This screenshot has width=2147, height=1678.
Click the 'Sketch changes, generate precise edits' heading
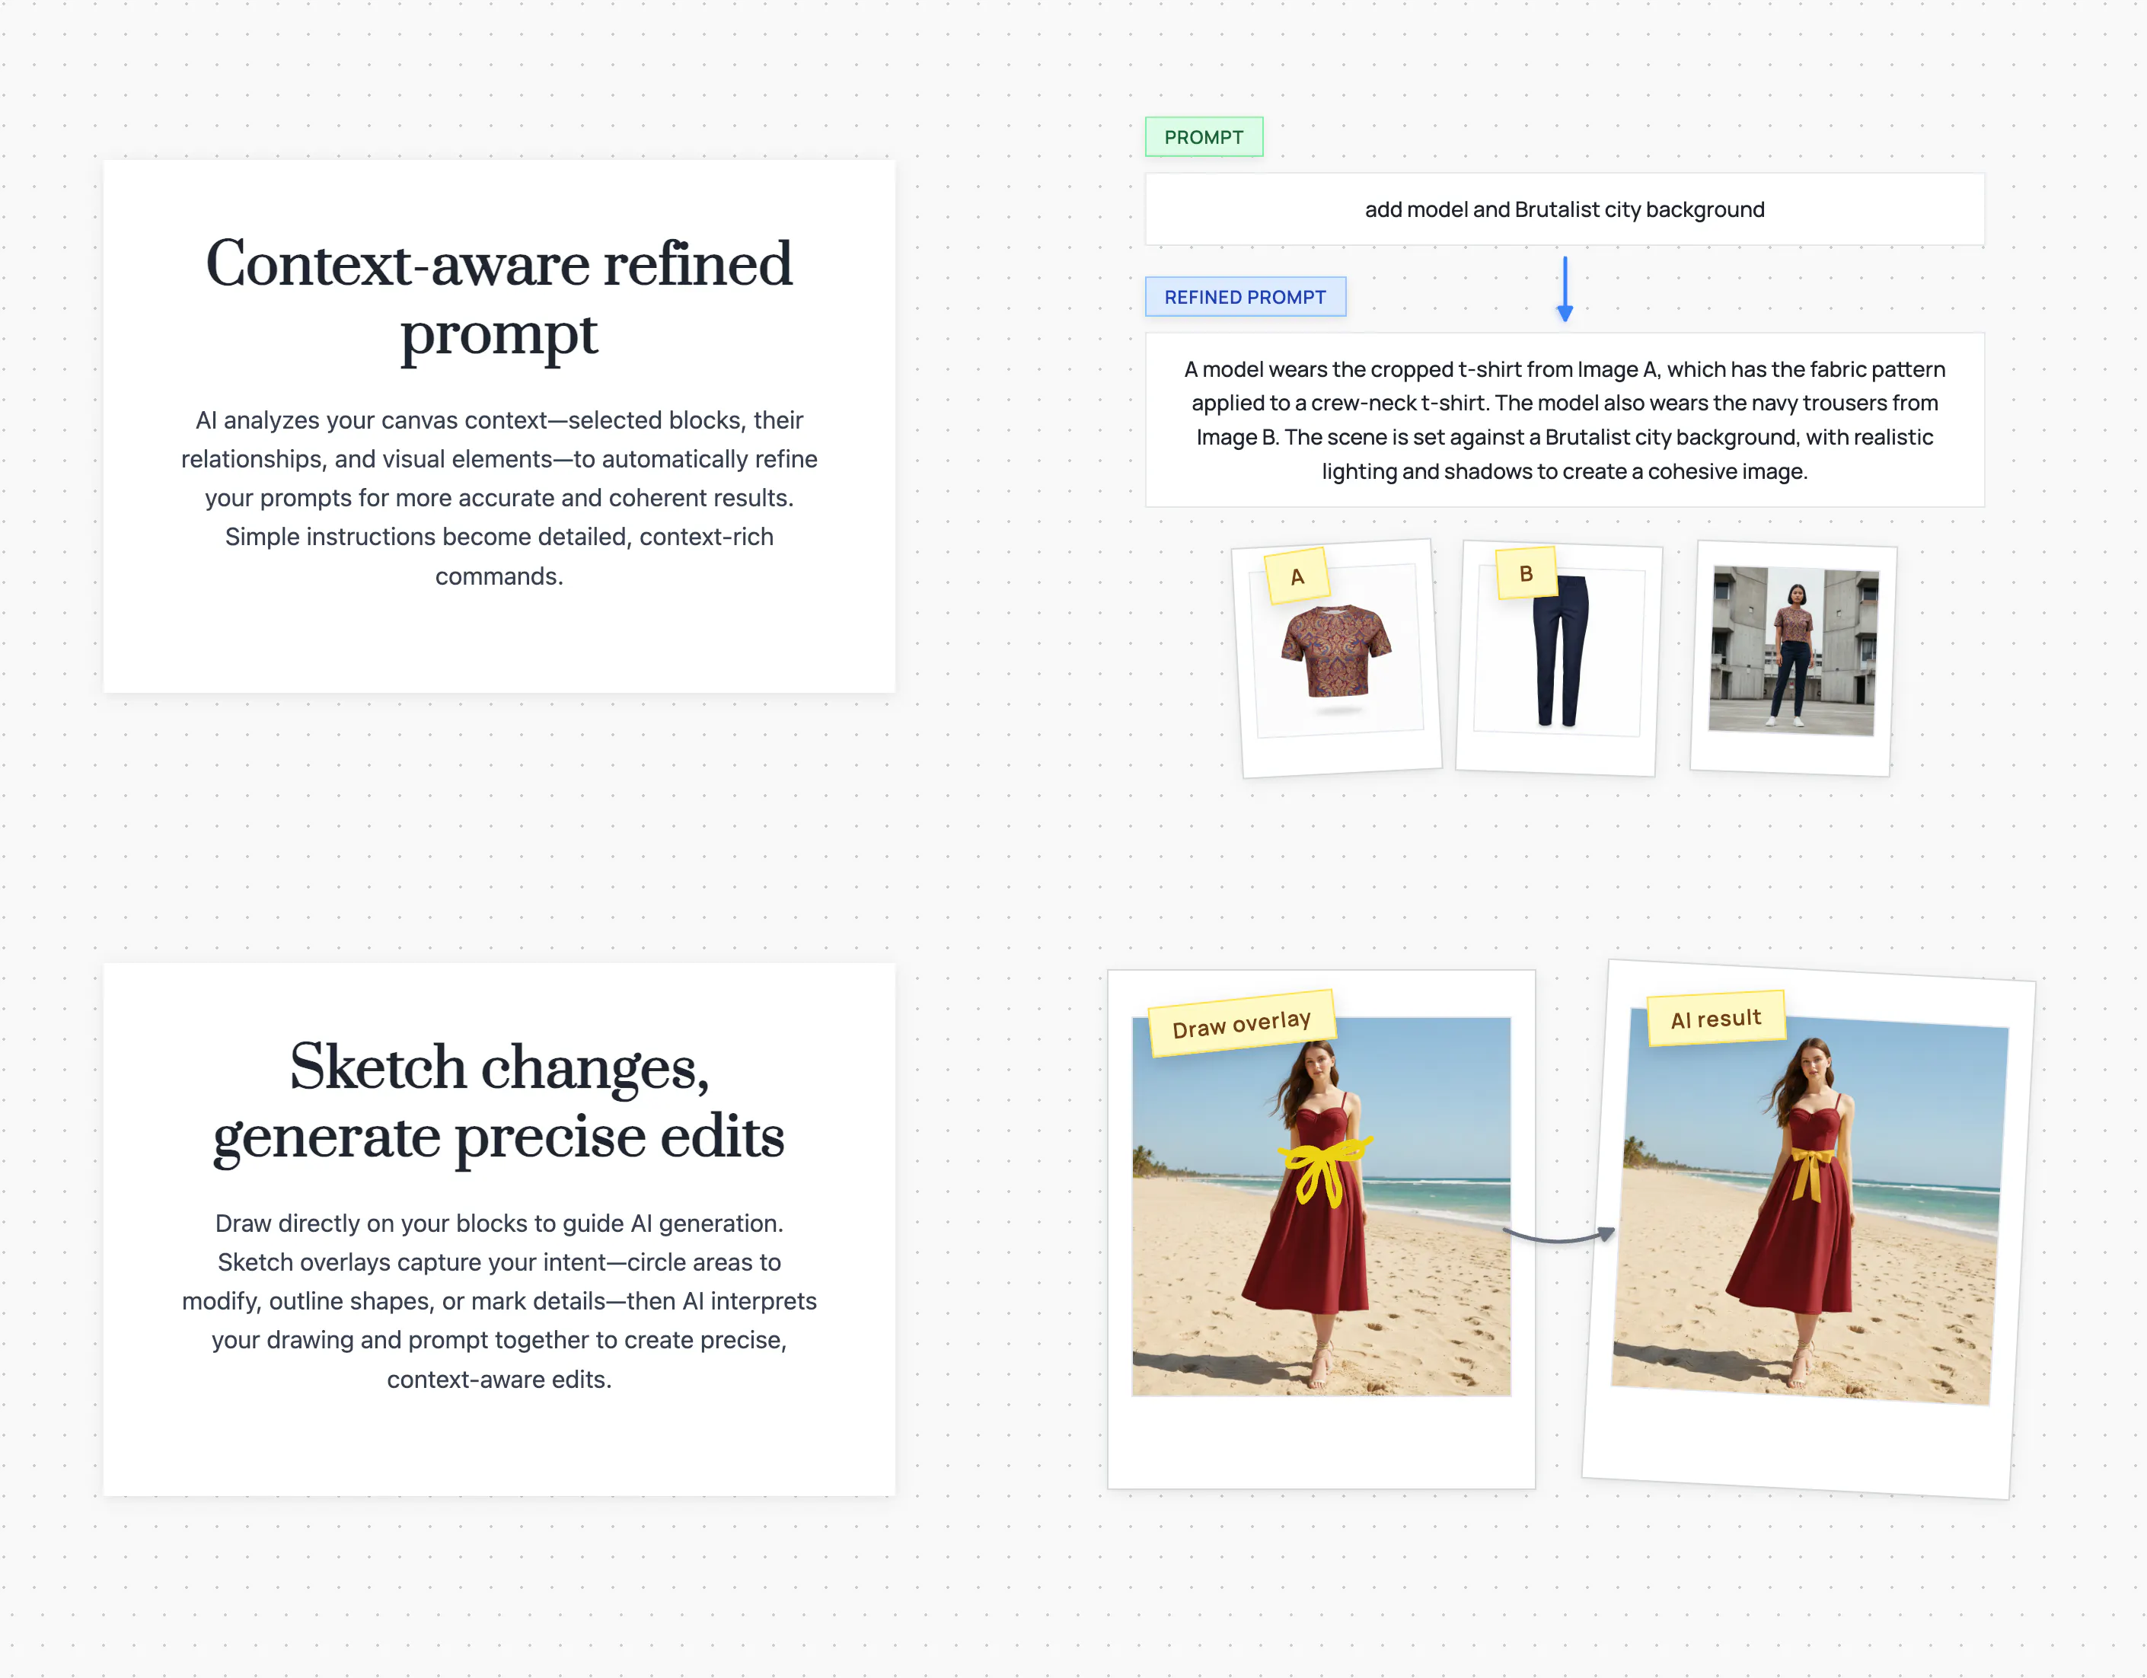pyautogui.click(x=499, y=1102)
